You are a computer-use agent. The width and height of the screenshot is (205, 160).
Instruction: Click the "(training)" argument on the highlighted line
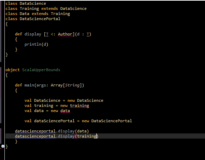pyautogui.click(x=87, y=136)
